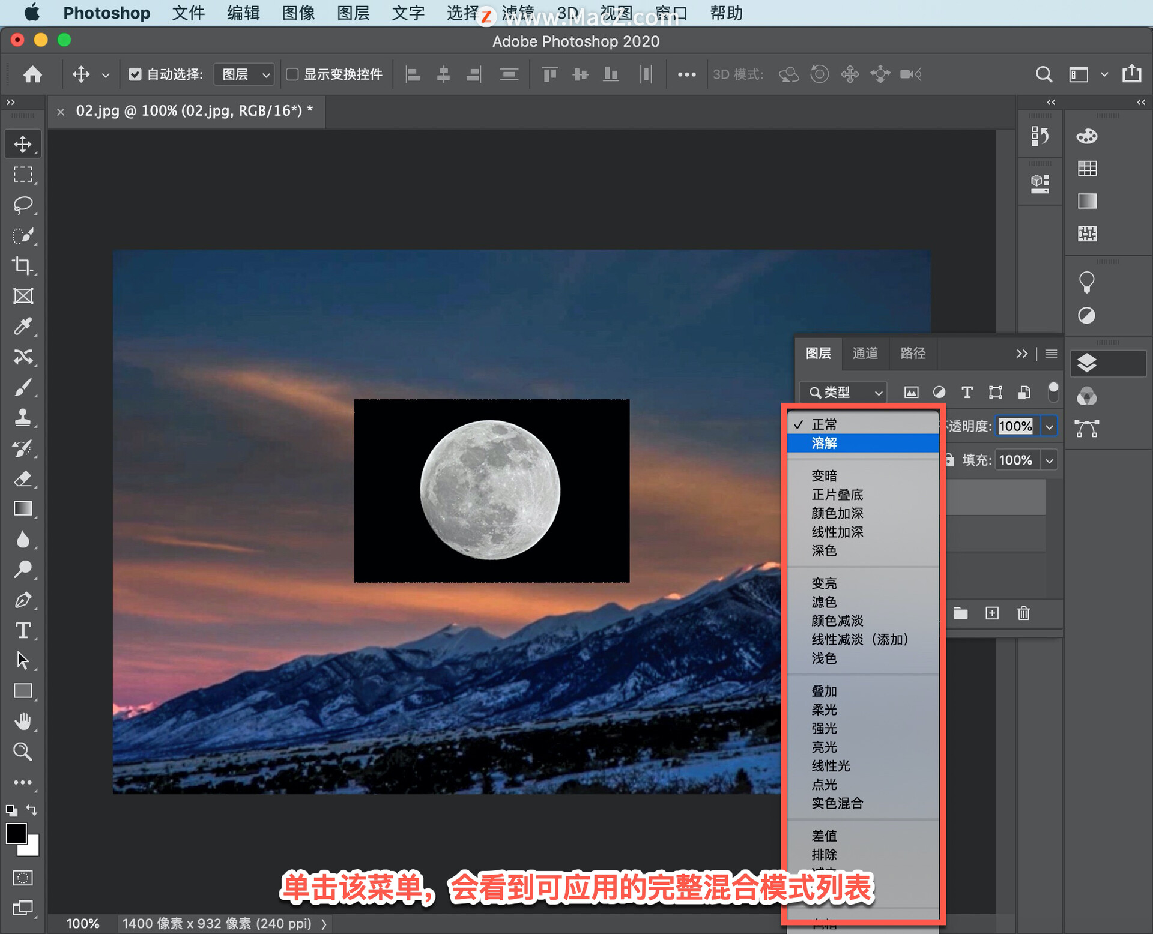This screenshot has width=1153, height=934.
Task: Select the Dodge tool
Action: [23, 570]
